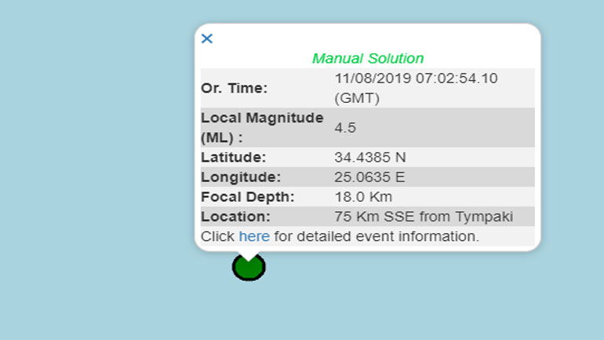Click 'for detailed event information' text
This screenshot has height=340, width=604.
376,236
